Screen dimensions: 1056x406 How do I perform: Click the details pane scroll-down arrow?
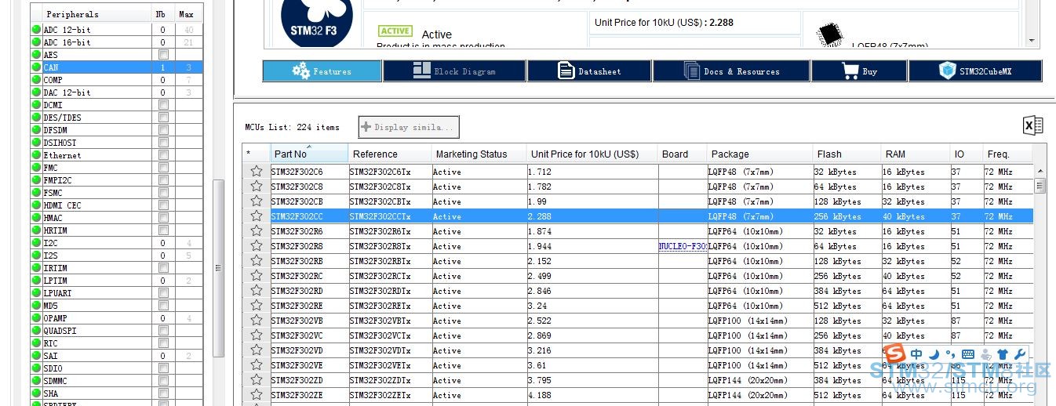(1032, 41)
